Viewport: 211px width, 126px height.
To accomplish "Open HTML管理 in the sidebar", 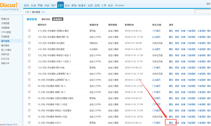I will click(x=6, y=32).
